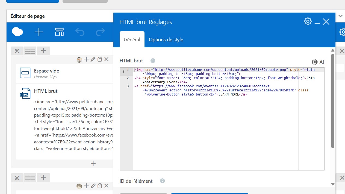This screenshot has height=194, width=345.
Task: Switch to Options de style tab
Action: pyautogui.click(x=166, y=40)
